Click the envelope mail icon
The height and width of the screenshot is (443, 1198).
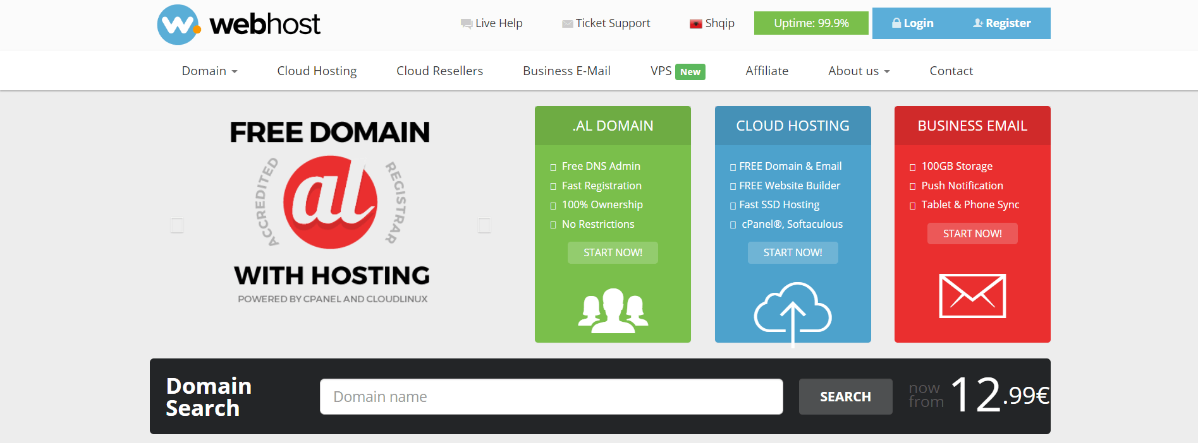pyautogui.click(x=972, y=296)
